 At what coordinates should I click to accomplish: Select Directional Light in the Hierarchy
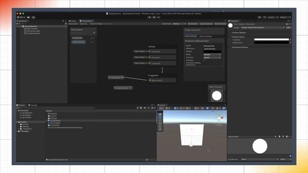33,31
